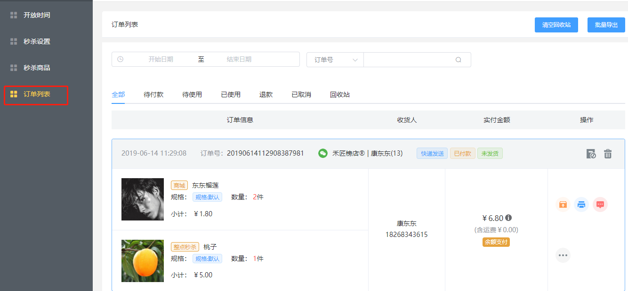Select the 退款 tab
This screenshot has height=291, width=628.
click(x=266, y=94)
